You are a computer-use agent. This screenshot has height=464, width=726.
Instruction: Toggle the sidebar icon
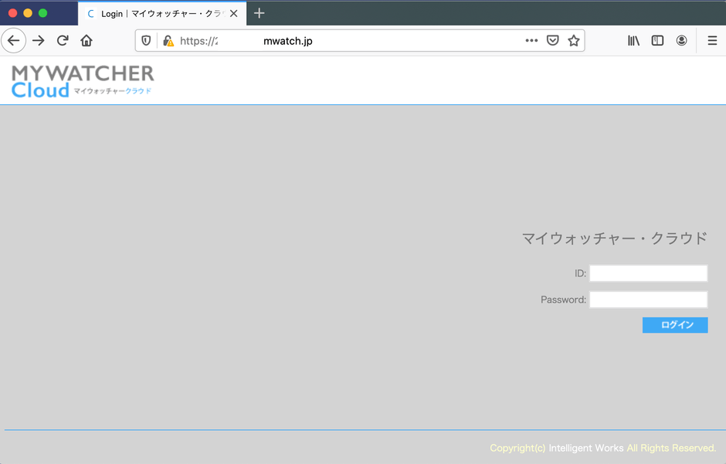[657, 40]
